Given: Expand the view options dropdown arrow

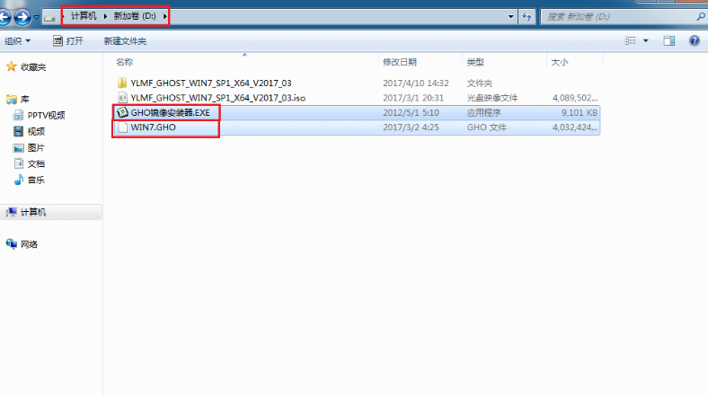Looking at the screenshot, I should (646, 41).
